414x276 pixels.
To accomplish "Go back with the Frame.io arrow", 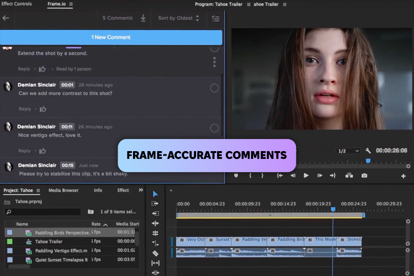I will coord(6,18).
